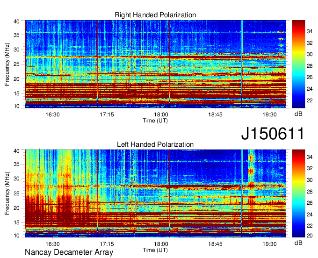The height and width of the screenshot is (258, 318).
Task: Click the 32 dB value on Right Handed colorbar
Action: coord(310,43)
